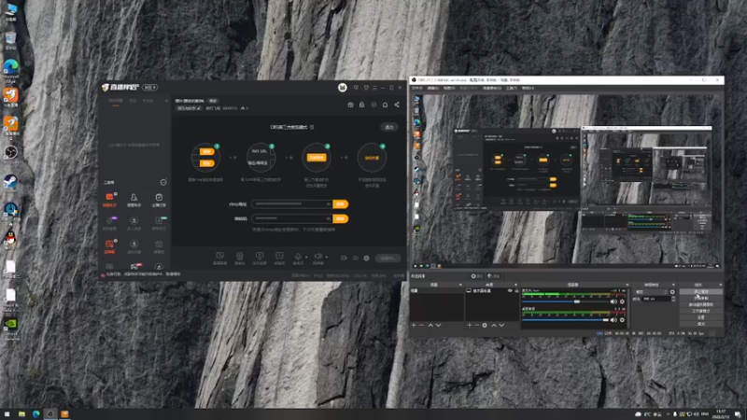
Task: Remove the selected scene in OBS
Action: point(421,325)
